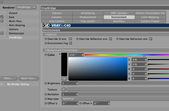Select My Render Setting entry

click(x=18, y=84)
